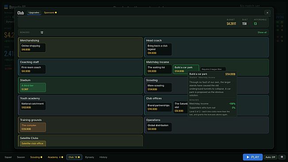Viewport: 288px width, 162px height.
Task: Click the budget value $4.281T
Action: [x=231, y=23]
